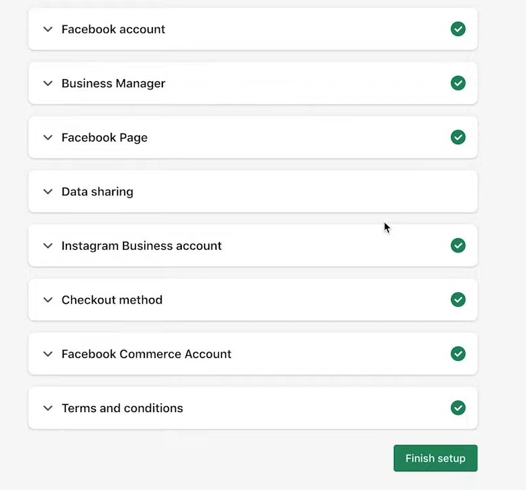This screenshot has height=490, width=526.
Task: Click the "Facebook Page" section title
Action: click(105, 138)
